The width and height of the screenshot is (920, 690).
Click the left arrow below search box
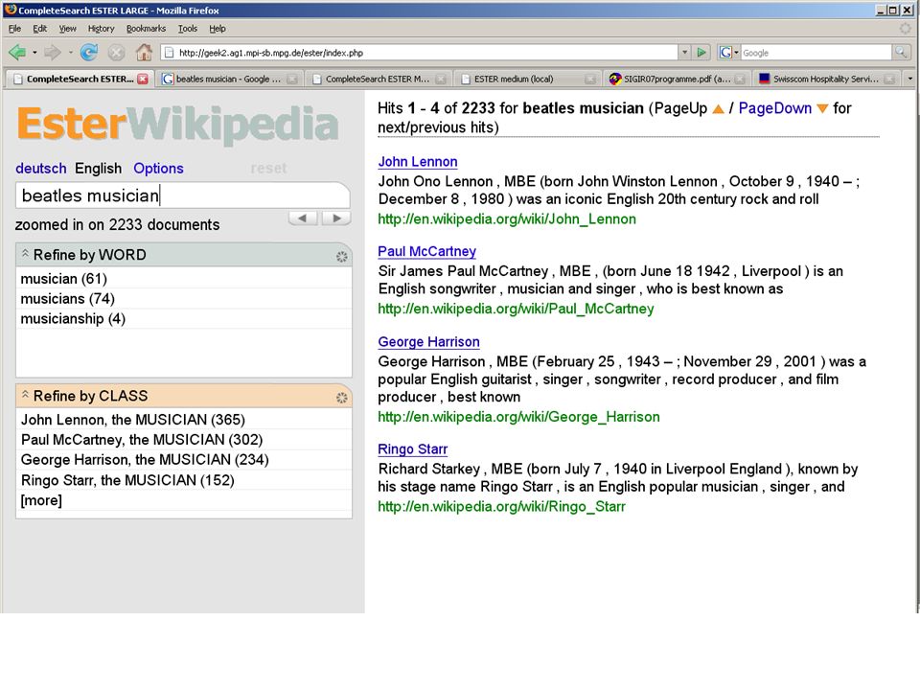[303, 218]
